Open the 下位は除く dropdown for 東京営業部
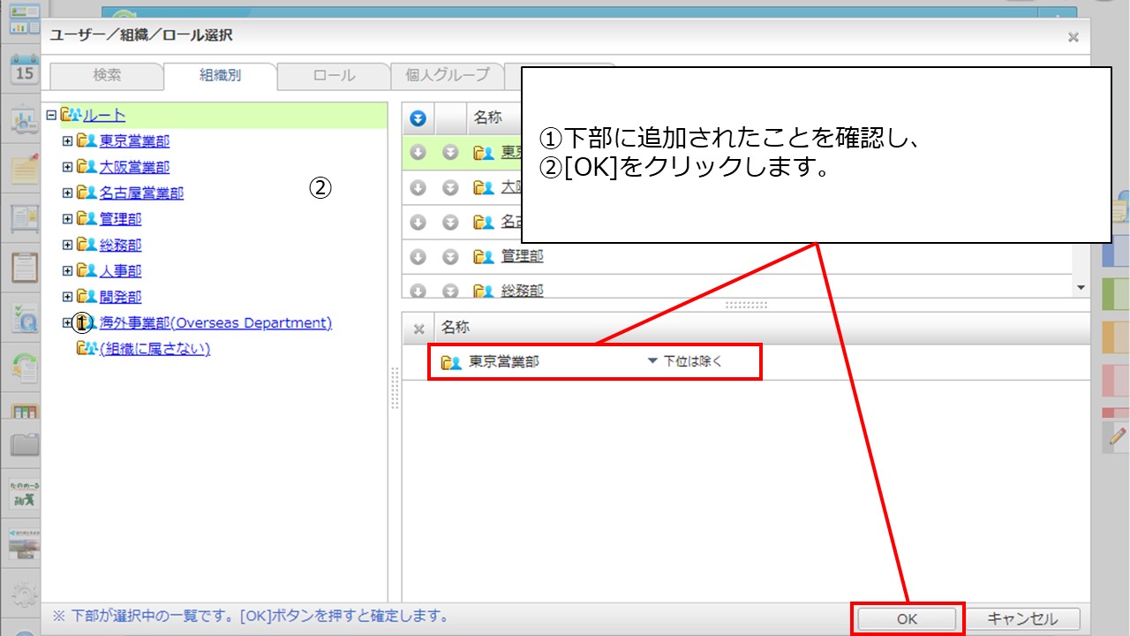This screenshot has width=1130, height=636. 684,361
